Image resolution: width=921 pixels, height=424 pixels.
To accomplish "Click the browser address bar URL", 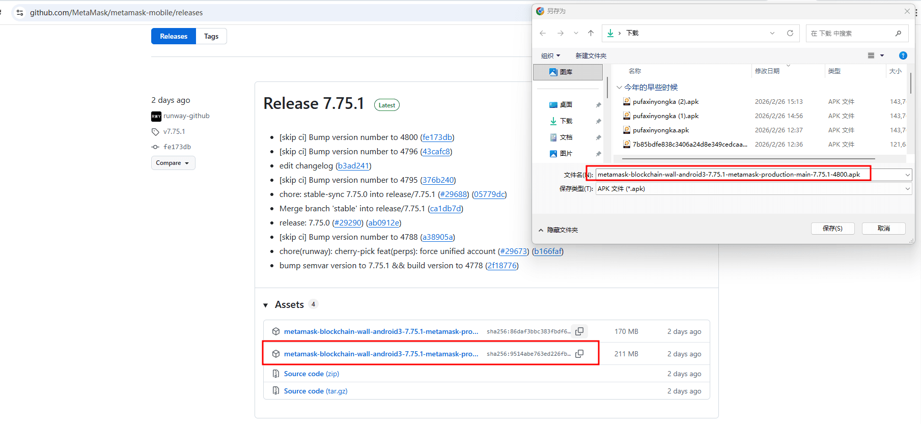I will pos(116,13).
